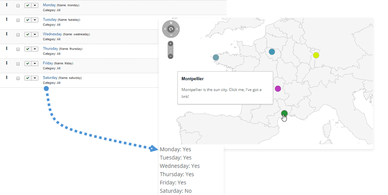Pan the map north with the N button

tap(171, 23)
